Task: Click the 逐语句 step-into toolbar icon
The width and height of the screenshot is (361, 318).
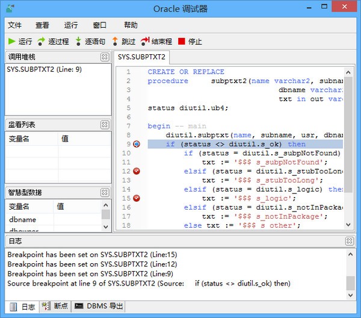Action: click(x=78, y=42)
